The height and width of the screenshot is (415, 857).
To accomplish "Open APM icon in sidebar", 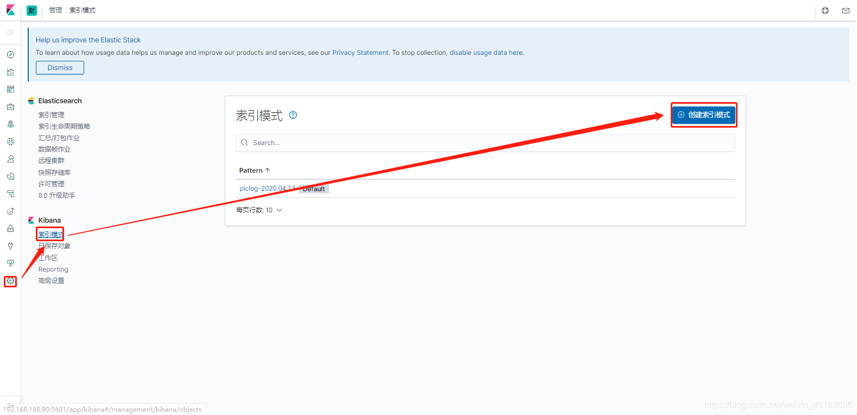I will pos(10,193).
